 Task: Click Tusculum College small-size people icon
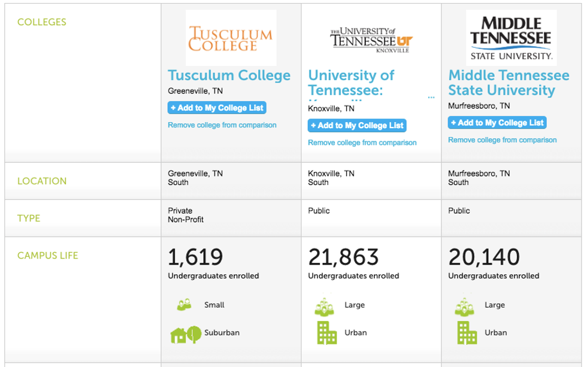tap(184, 305)
